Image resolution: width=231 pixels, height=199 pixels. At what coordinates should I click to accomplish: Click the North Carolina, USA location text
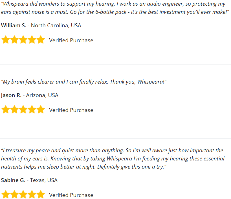tap(56, 25)
